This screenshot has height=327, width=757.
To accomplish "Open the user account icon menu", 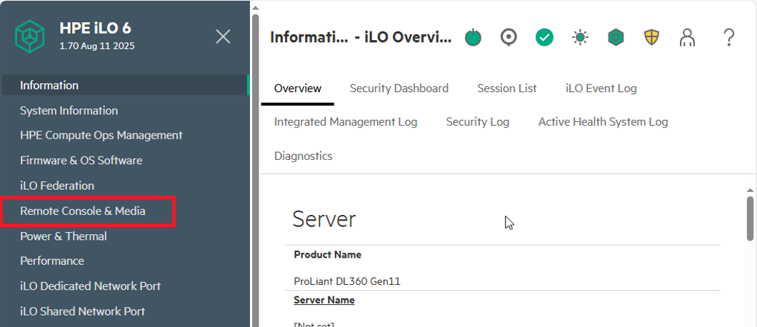I will coord(687,37).
